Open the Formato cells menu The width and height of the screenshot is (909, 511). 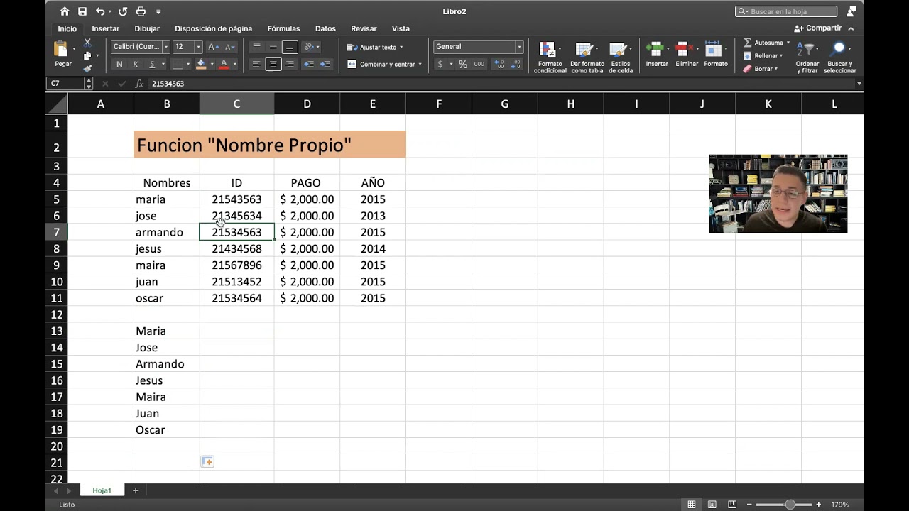pyautogui.click(x=716, y=54)
